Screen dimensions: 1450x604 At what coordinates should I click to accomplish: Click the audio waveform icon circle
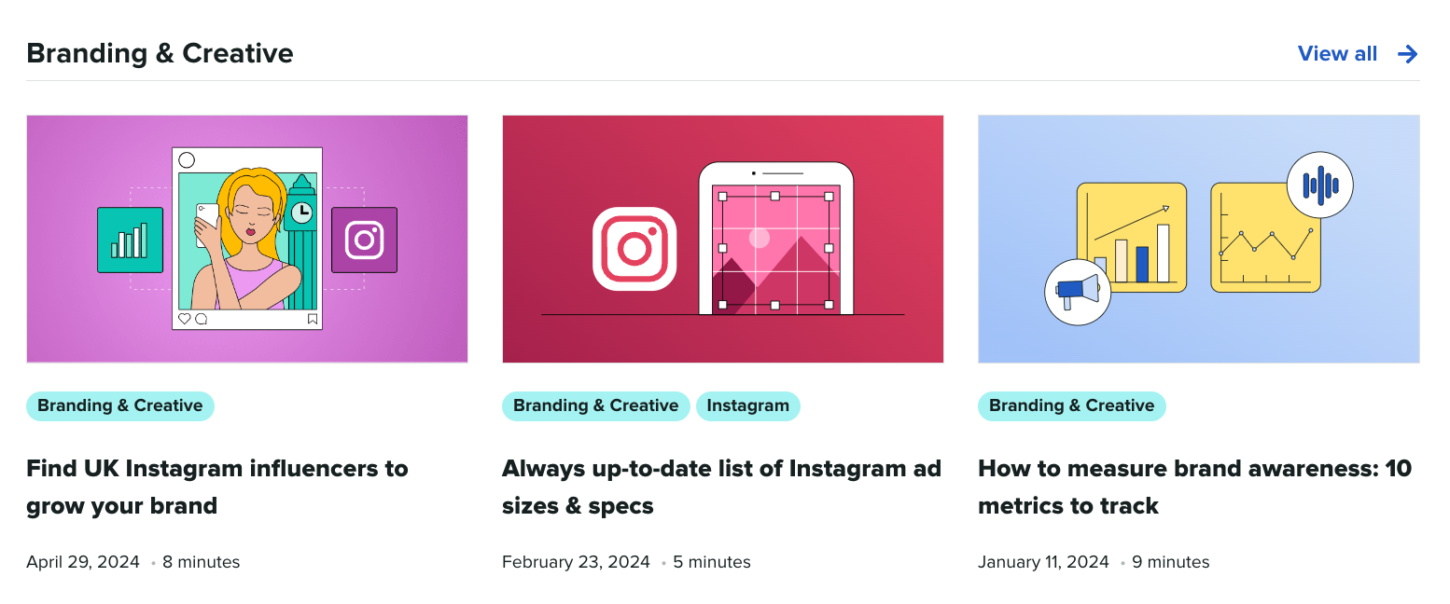pos(1319,185)
